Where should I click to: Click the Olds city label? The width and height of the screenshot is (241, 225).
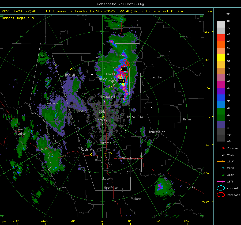(102, 111)
